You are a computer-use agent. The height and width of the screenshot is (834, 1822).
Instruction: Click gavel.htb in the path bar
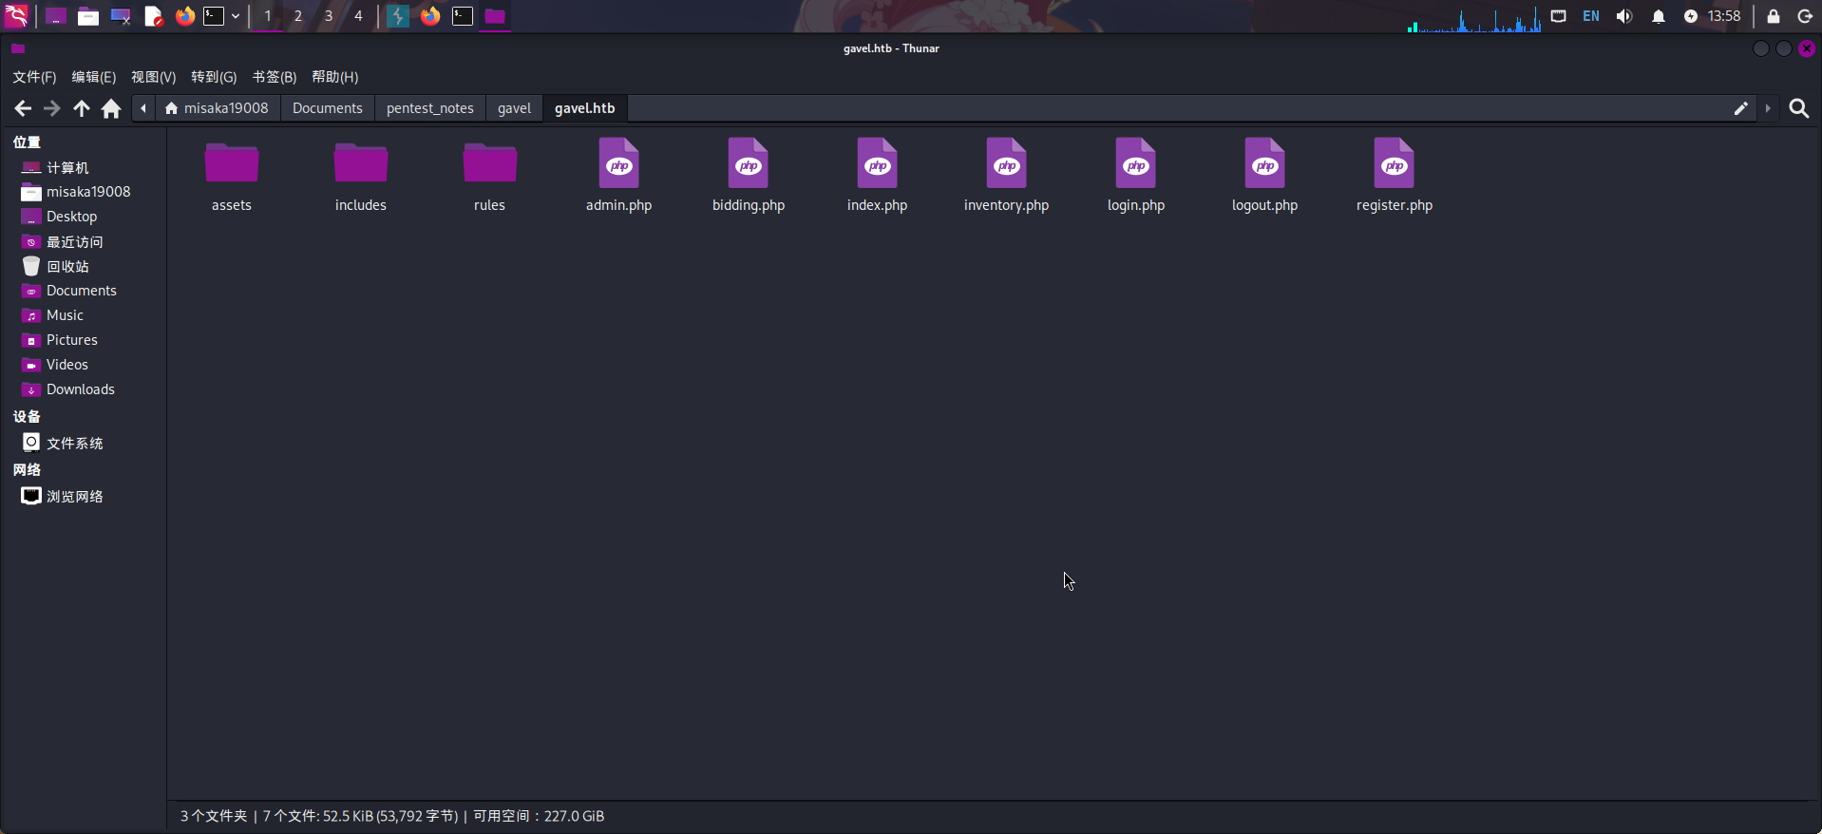point(585,108)
